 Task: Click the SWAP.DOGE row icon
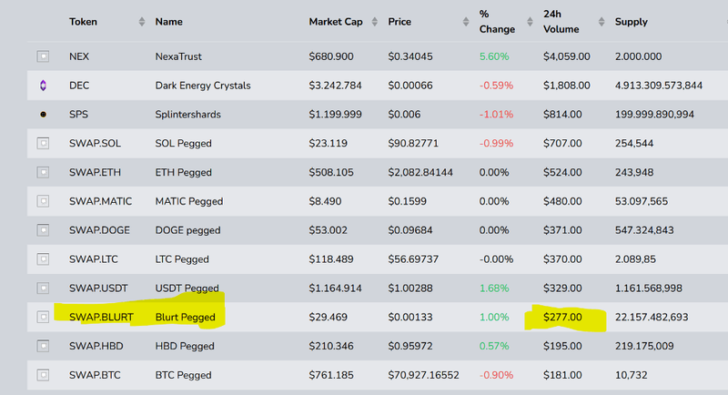(43, 230)
